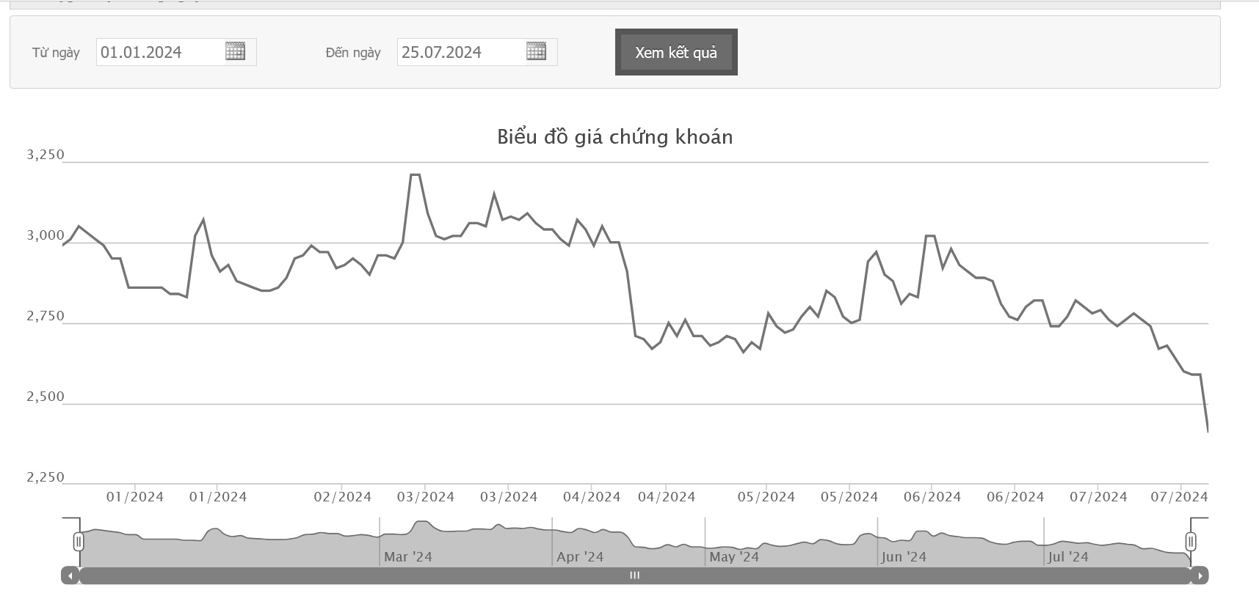
Task: Click the price peak near 03/2024
Action: tap(415, 174)
